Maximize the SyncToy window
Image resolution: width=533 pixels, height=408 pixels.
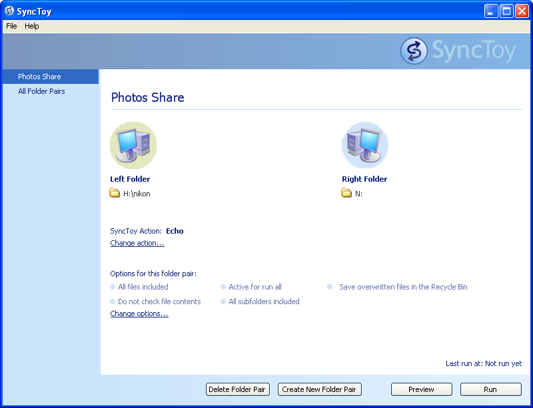(506, 11)
